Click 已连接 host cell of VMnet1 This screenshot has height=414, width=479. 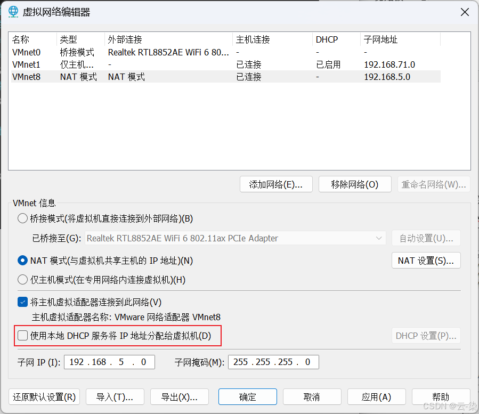pyautogui.click(x=249, y=64)
